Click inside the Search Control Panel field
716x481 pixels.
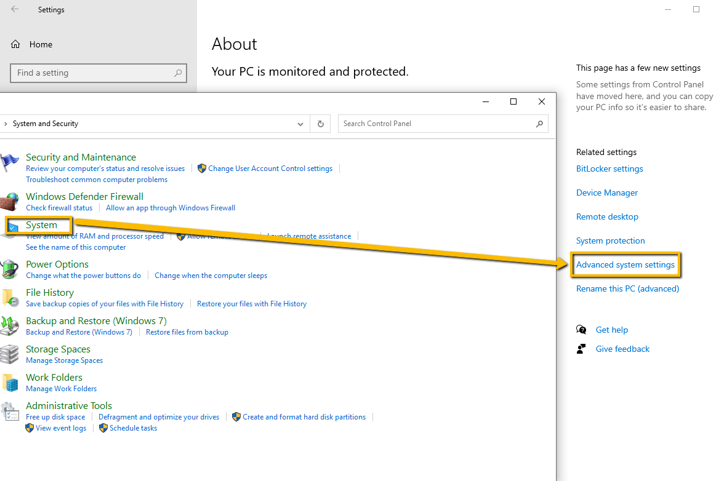click(x=431, y=123)
